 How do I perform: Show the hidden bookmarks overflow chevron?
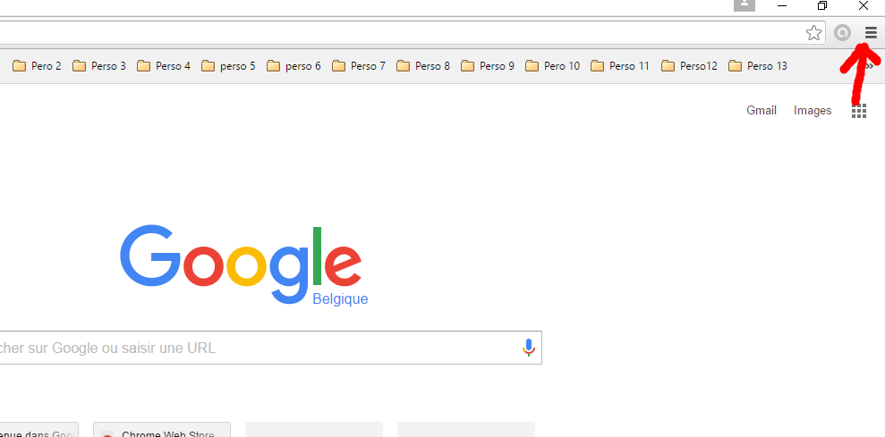click(x=870, y=66)
